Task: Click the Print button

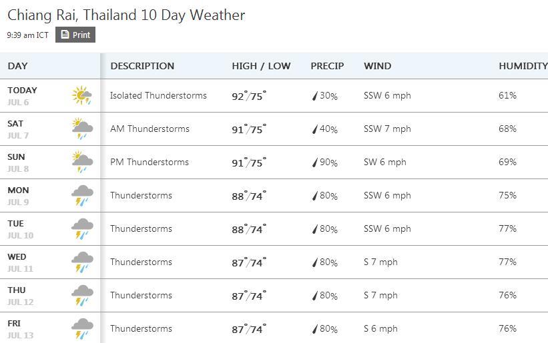Action: point(75,35)
